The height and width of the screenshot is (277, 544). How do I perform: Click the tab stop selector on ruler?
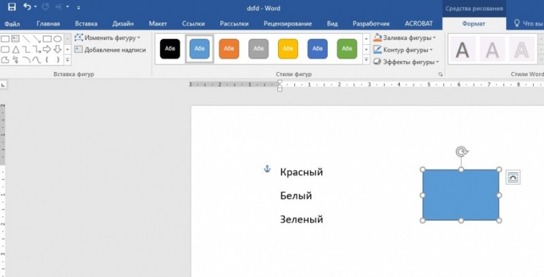point(3,84)
